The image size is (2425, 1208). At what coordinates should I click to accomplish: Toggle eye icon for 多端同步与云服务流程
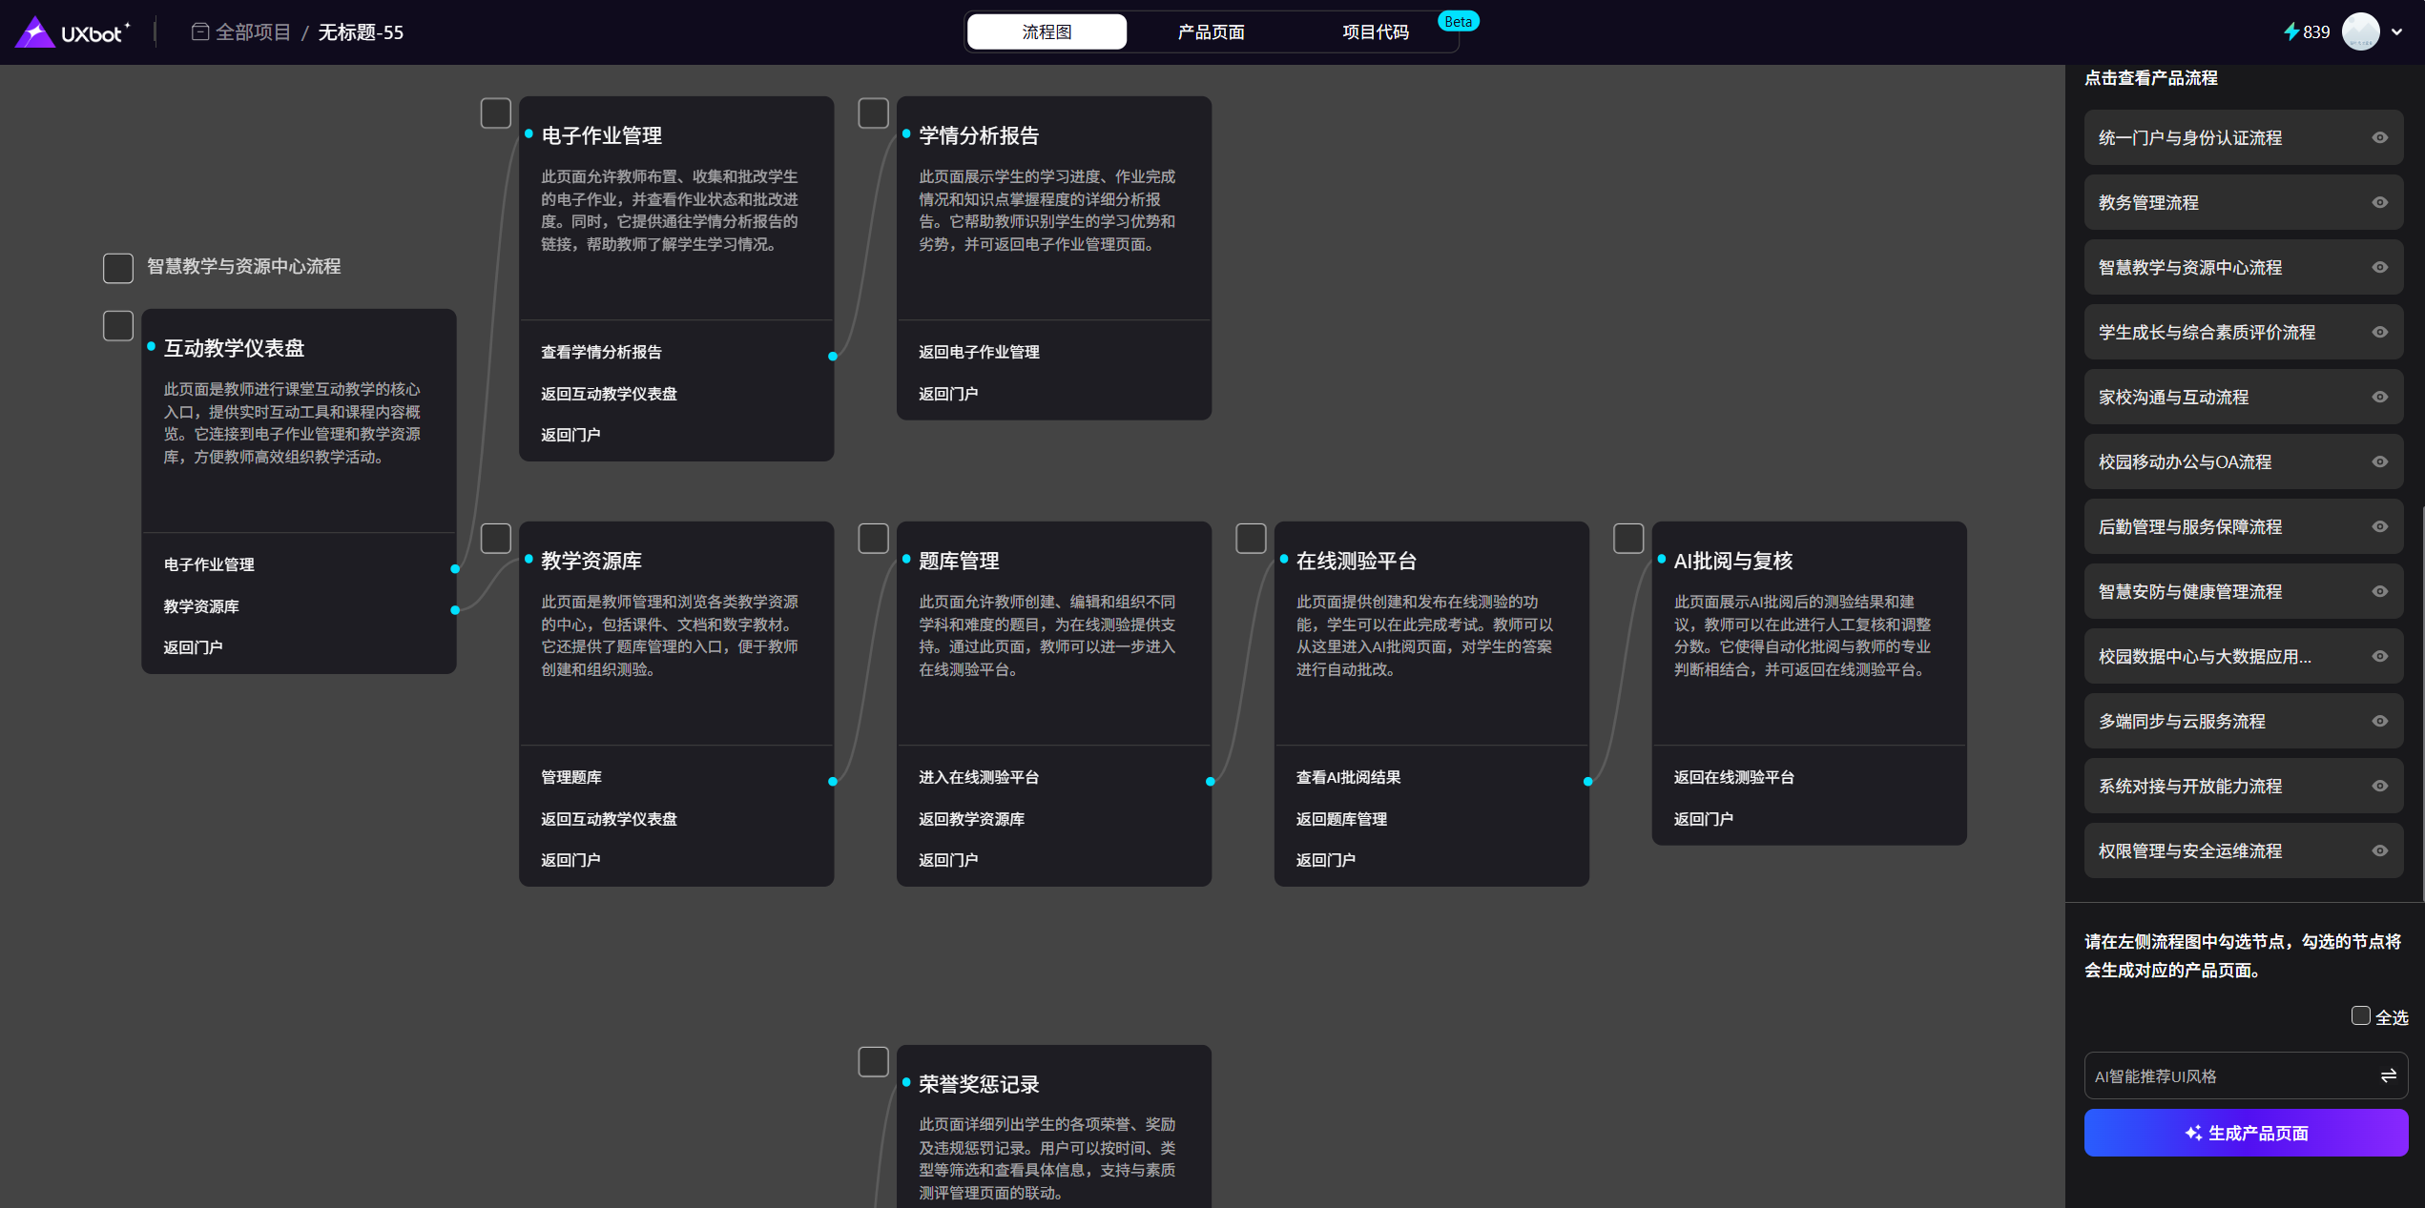click(x=2380, y=721)
